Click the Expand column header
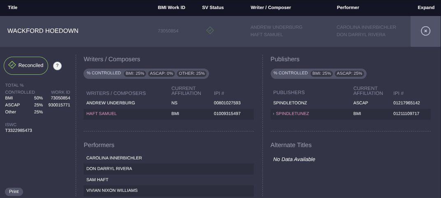Image resolution: width=441 pixels, height=198 pixels. click(426, 7)
